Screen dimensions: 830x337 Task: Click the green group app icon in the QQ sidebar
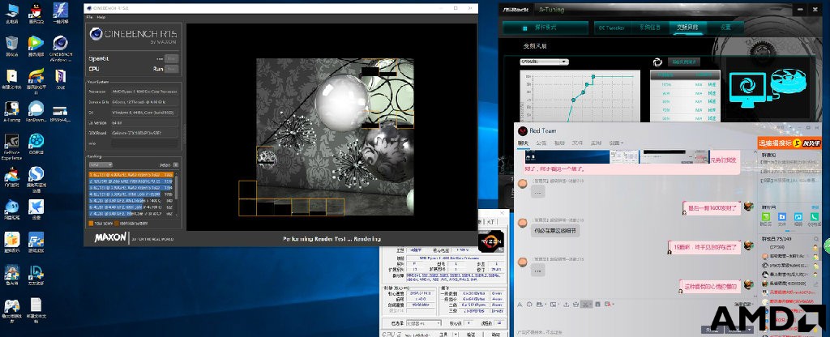click(765, 217)
